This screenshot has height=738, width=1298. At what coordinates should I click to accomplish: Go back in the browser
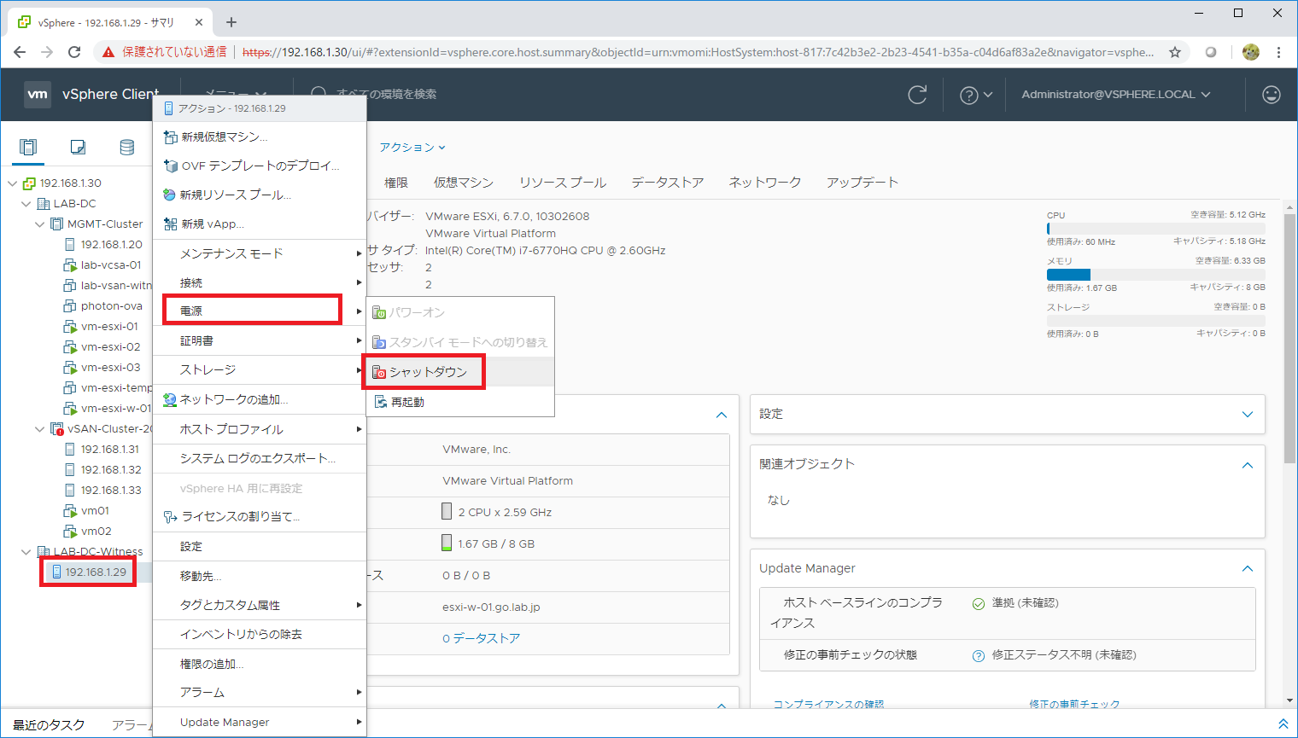tap(20, 52)
